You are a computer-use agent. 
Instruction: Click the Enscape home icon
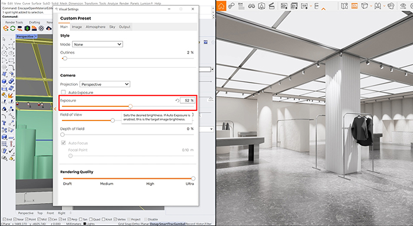pyautogui.click(x=221, y=6)
